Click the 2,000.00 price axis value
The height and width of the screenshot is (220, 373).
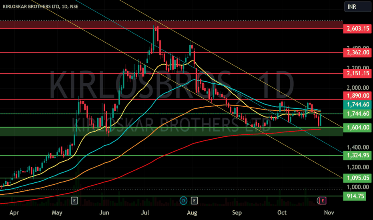tap(358, 88)
